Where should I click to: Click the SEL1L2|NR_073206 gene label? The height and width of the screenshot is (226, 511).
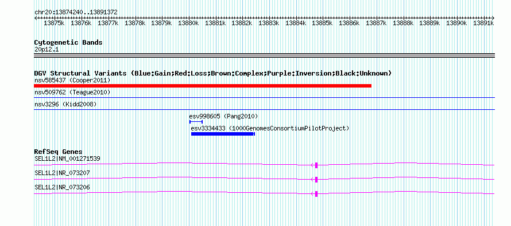[x=62, y=187]
